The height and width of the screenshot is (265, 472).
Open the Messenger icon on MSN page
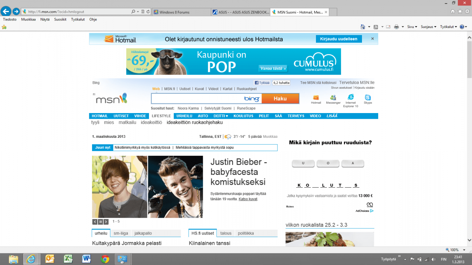[333, 98]
